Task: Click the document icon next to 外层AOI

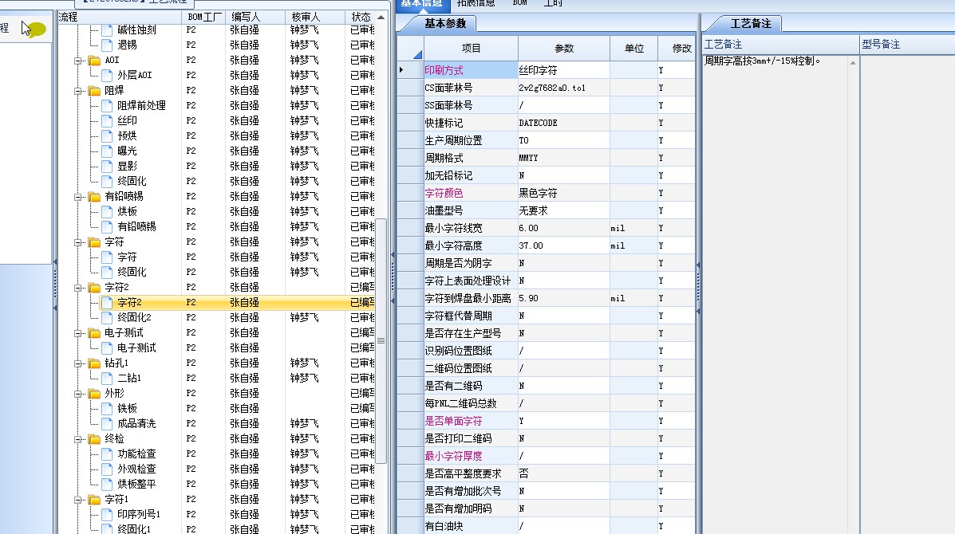Action: 107,76
